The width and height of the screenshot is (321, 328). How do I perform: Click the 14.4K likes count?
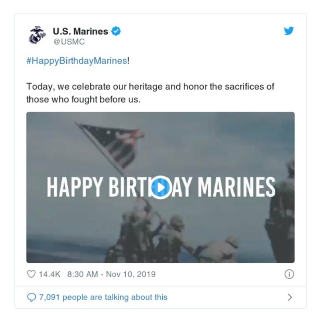click(49, 275)
